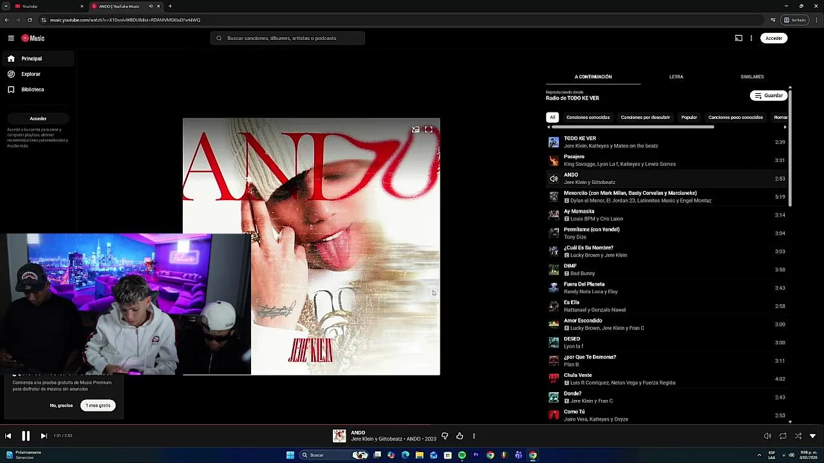Screen dimensions: 824x463
Task: Like the song ANDO
Action: [x=460, y=436]
